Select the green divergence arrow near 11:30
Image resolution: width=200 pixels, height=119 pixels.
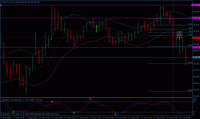[x=13, y=112]
